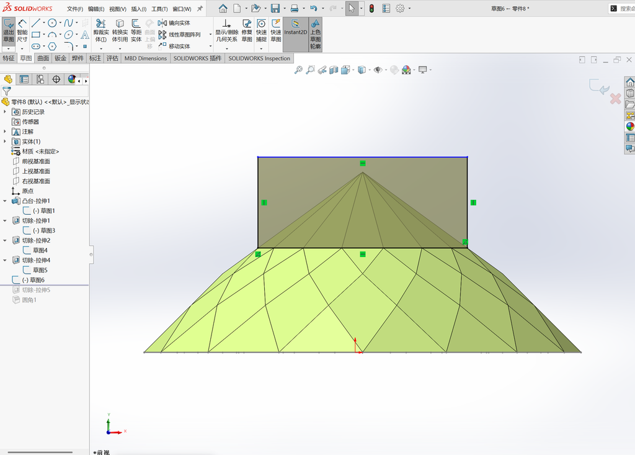The height and width of the screenshot is (455, 635).
Task: Expand 注解 (Annotations) tree node
Action: [5, 132]
